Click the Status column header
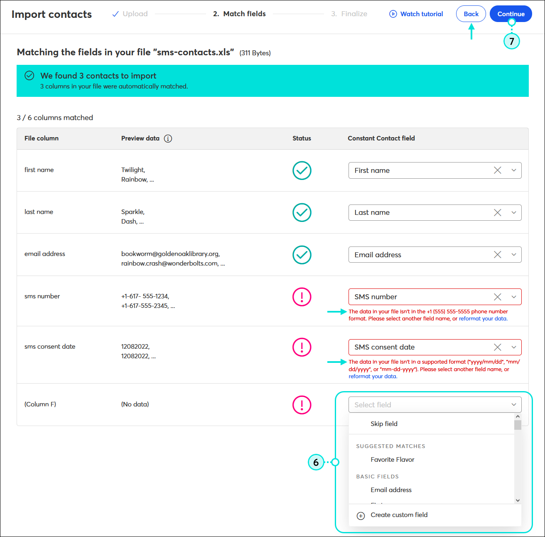 pos(302,138)
